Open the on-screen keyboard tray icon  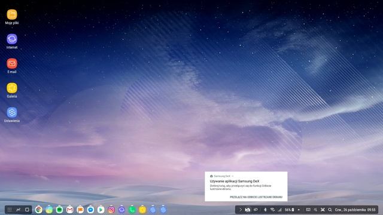click(308, 210)
